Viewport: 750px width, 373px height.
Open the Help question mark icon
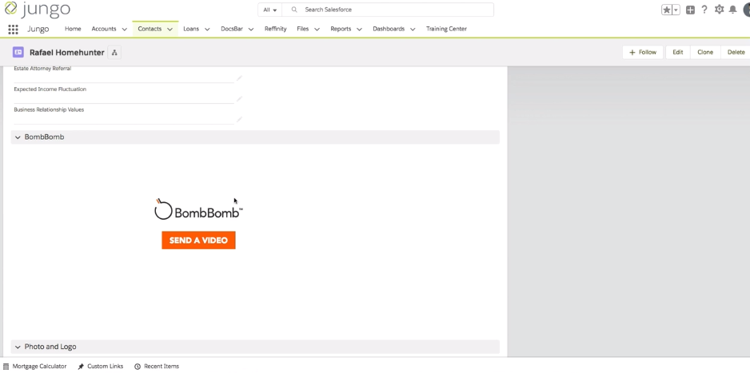click(704, 10)
